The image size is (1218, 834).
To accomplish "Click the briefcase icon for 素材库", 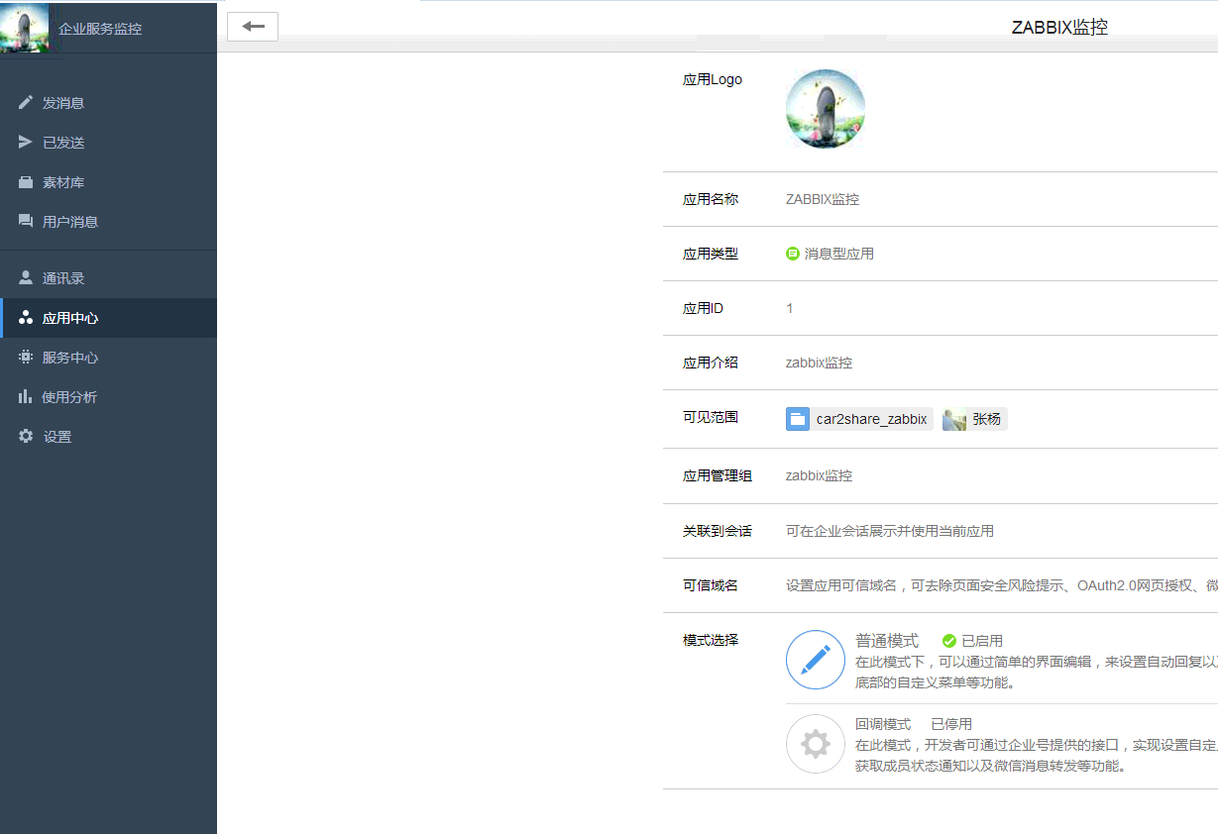I will pos(26,182).
